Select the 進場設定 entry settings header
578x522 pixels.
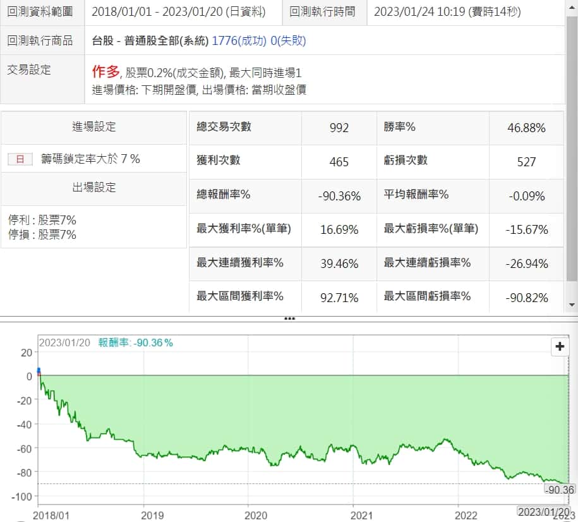click(93, 126)
